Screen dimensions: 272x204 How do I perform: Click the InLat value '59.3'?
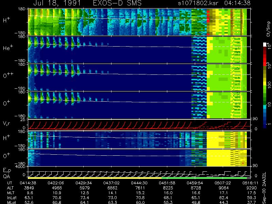coord(252,198)
